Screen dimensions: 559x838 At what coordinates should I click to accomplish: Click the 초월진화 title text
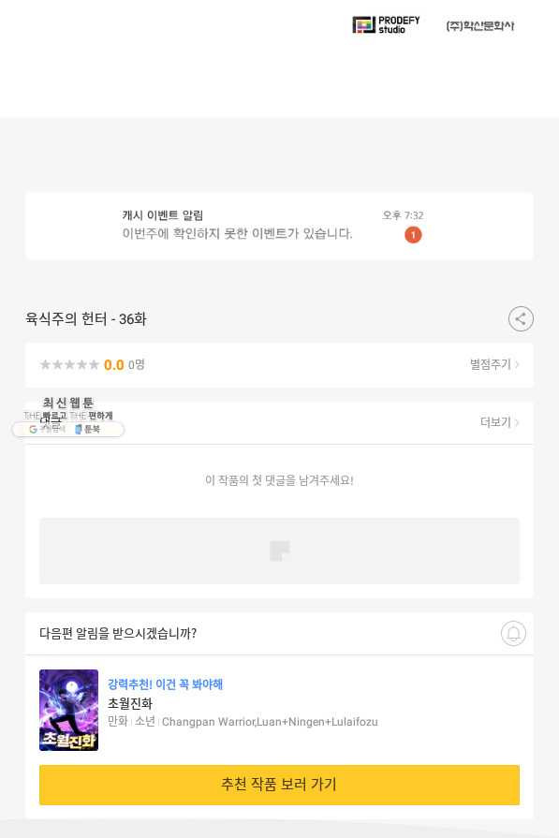pyautogui.click(x=130, y=703)
